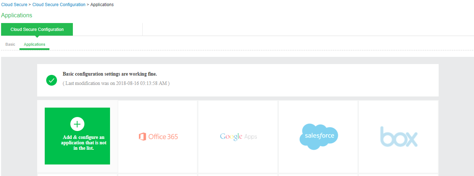Click the white plus icon on the green tile
Screen dimensions: 474x176
pos(77,124)
